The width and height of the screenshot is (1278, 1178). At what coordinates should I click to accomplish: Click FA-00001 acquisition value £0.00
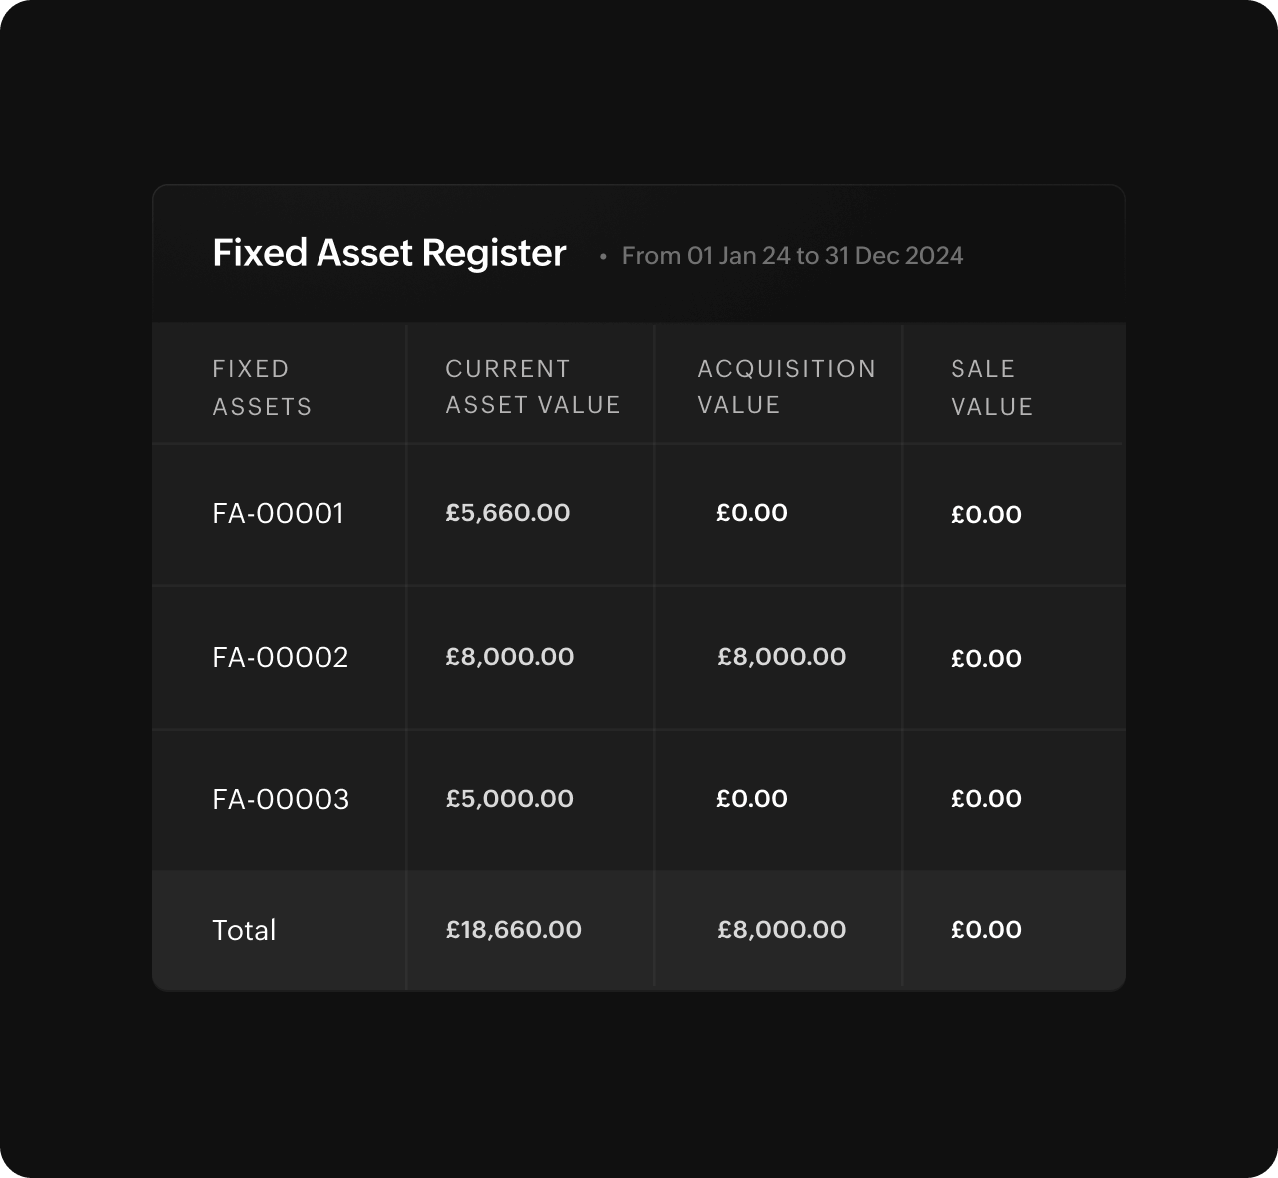tap(751, 513)
